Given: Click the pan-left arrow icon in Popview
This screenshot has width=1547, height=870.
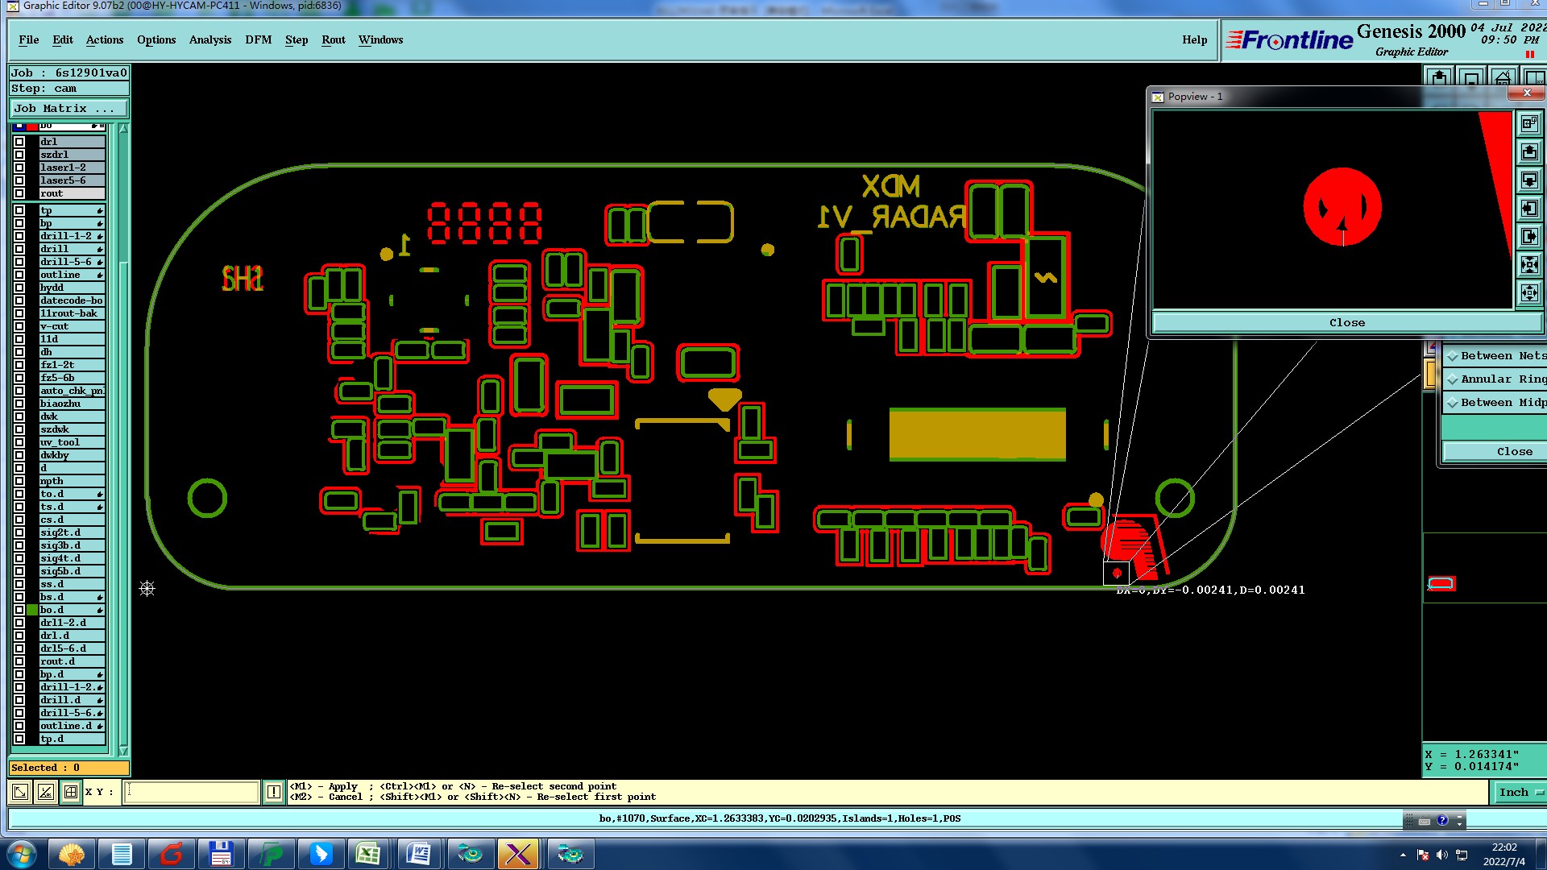Looking at the screenshot, I should (x=1529, y=208).
